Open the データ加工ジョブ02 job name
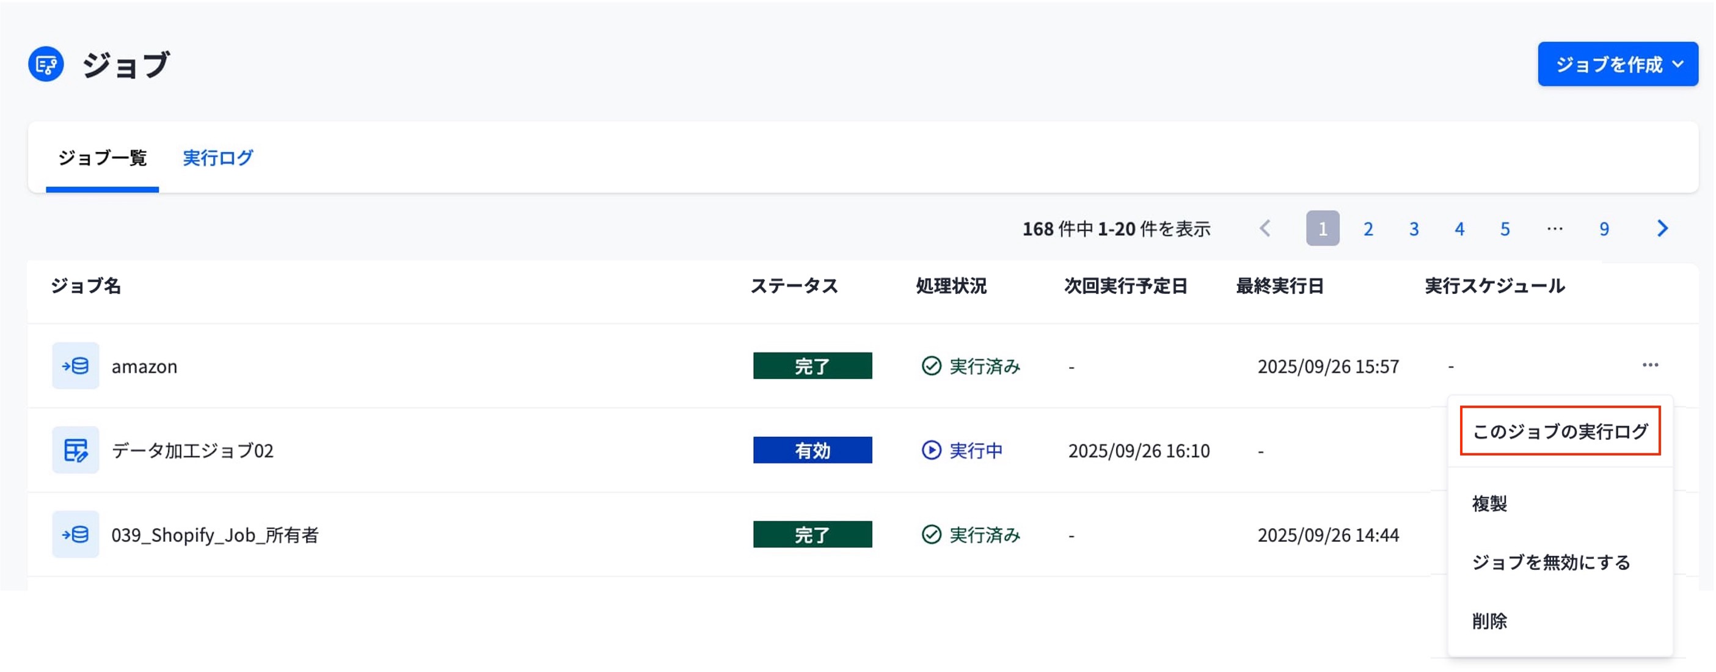Viewport: 1716px width, 672px height. coord(192,451)
